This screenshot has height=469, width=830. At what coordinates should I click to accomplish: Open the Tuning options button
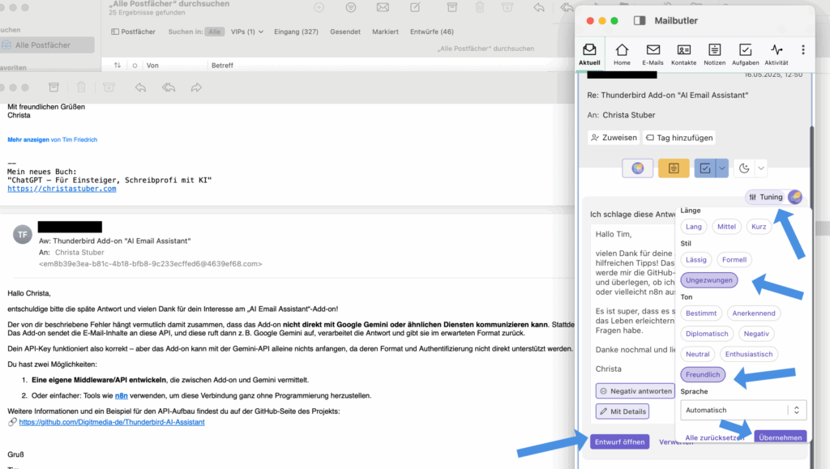[x=766, y=197]
